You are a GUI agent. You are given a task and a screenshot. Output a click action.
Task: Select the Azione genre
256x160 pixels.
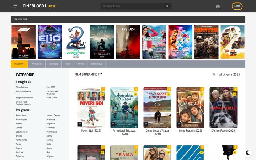click(x=19, y=124)
